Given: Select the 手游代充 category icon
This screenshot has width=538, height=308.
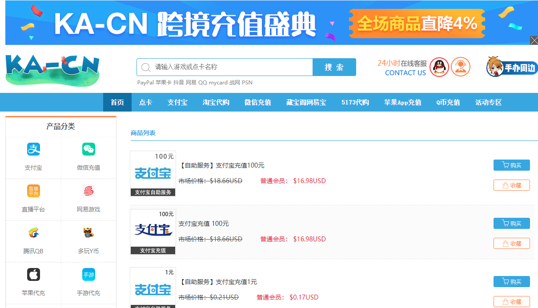Looking at the screenshot, I should pos(88,275).
